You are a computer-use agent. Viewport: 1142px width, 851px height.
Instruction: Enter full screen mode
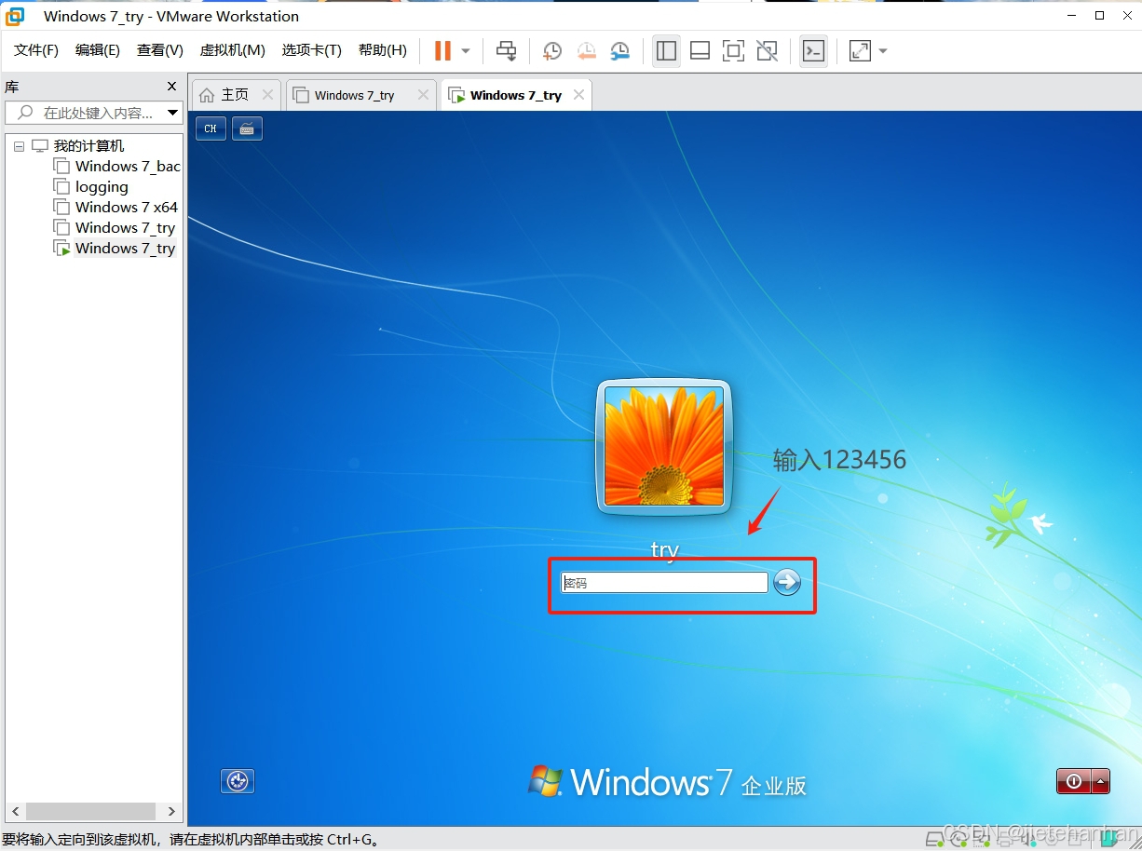[733, 50]
